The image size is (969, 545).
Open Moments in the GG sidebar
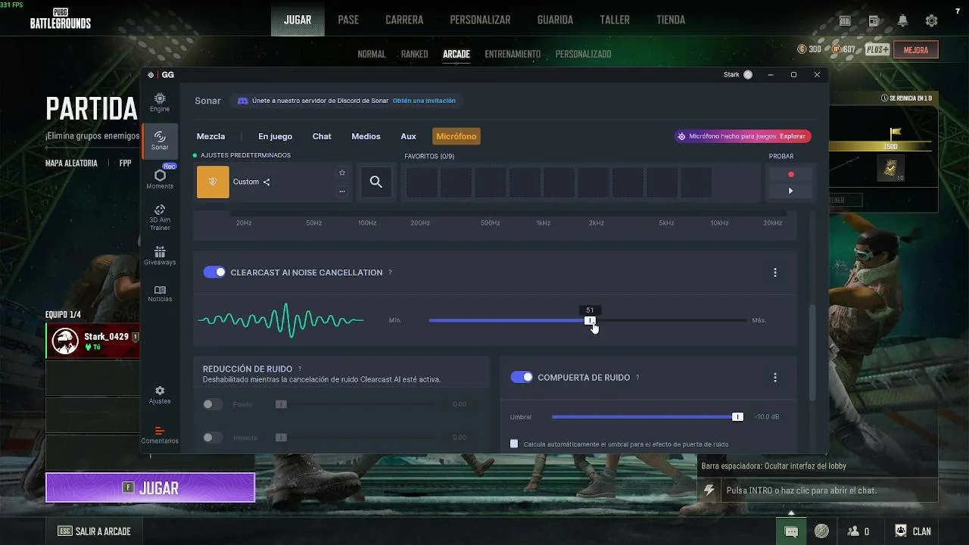tap(160, 179)
